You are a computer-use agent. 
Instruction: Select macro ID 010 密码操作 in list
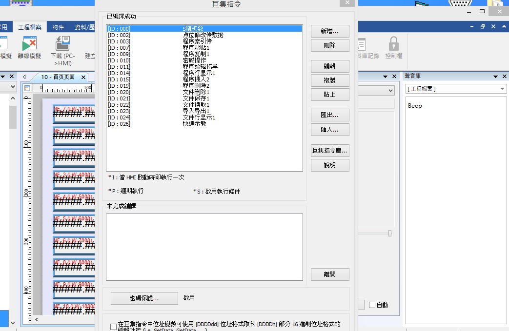tap(194, 60)
